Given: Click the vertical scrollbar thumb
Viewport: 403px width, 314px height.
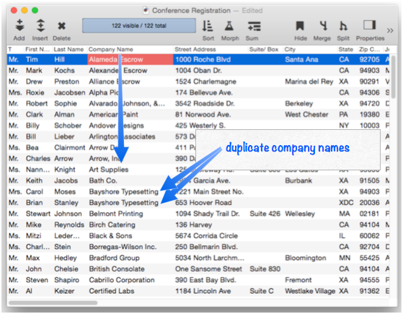Looking at the screenshot, I should (x=393, y=77).
